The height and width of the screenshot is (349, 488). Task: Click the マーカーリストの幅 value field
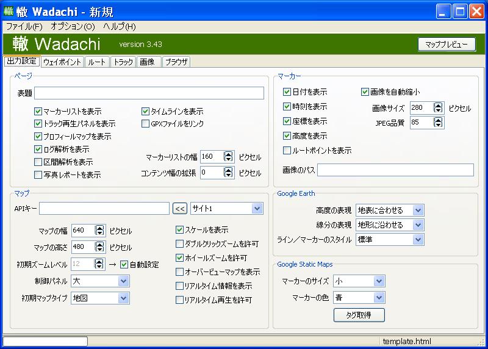tap(212, 157)
